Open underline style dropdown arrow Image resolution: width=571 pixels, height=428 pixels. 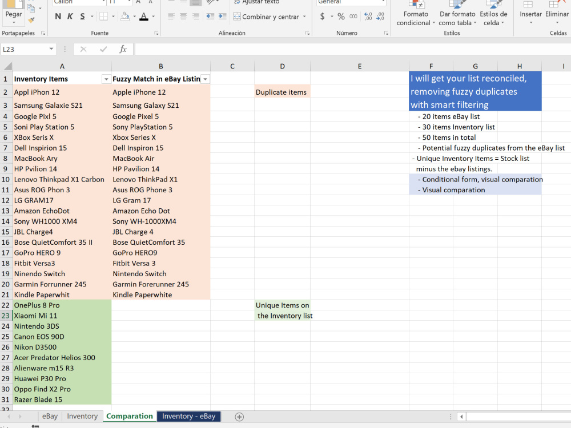[x=92, y=17]
